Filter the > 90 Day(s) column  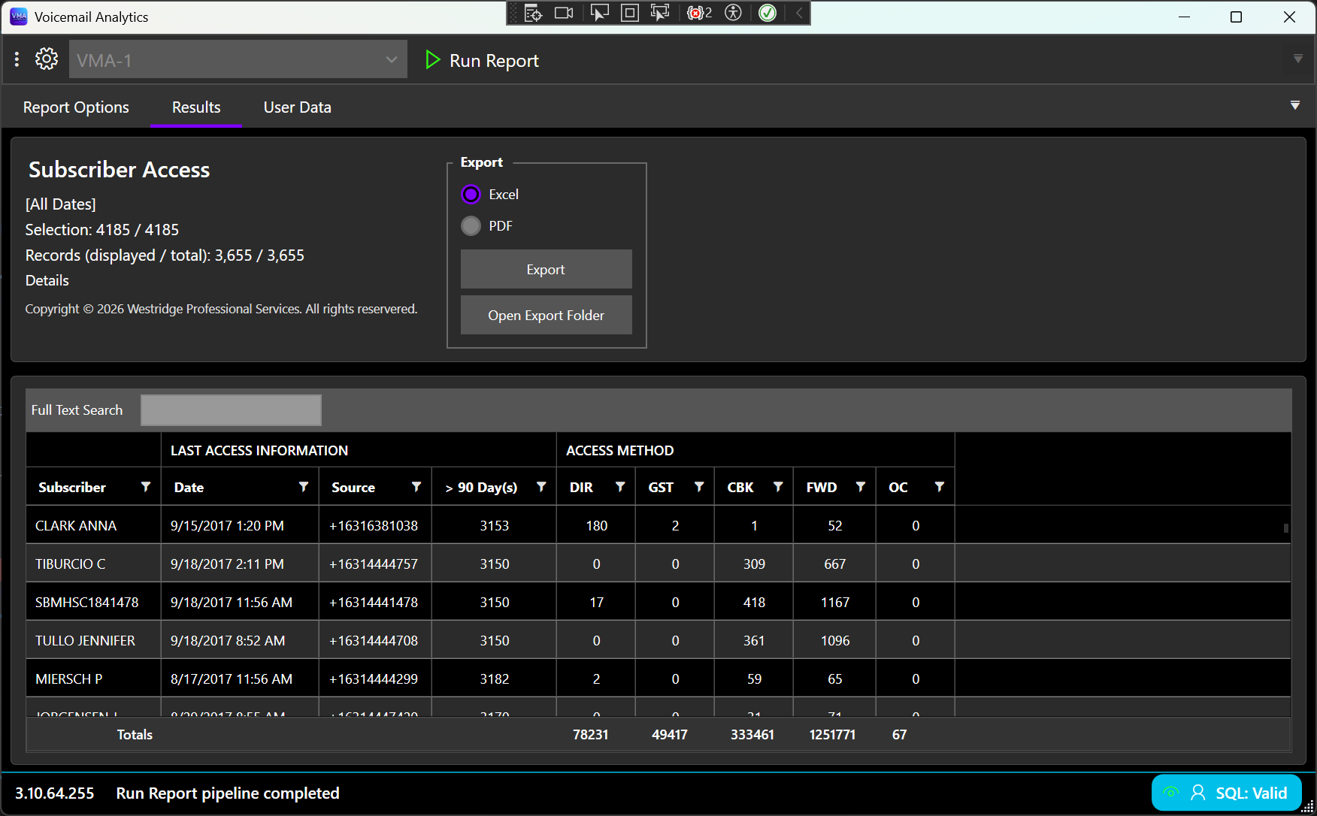click(x=541, y=487)
